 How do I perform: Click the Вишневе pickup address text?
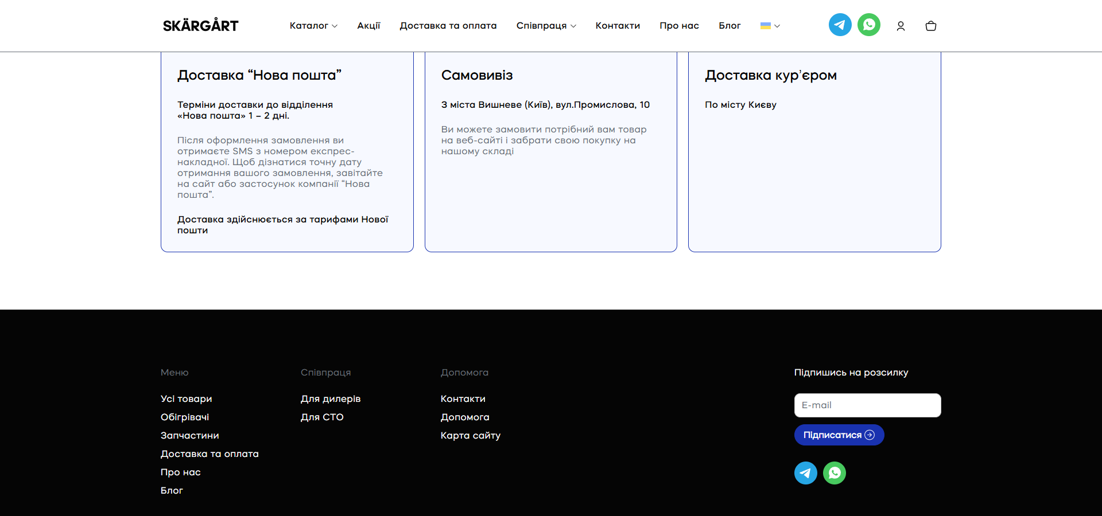(x=545, y=105)
